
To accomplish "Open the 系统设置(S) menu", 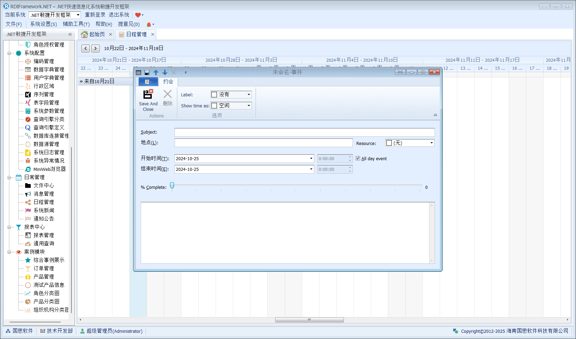I will point(43,24).
